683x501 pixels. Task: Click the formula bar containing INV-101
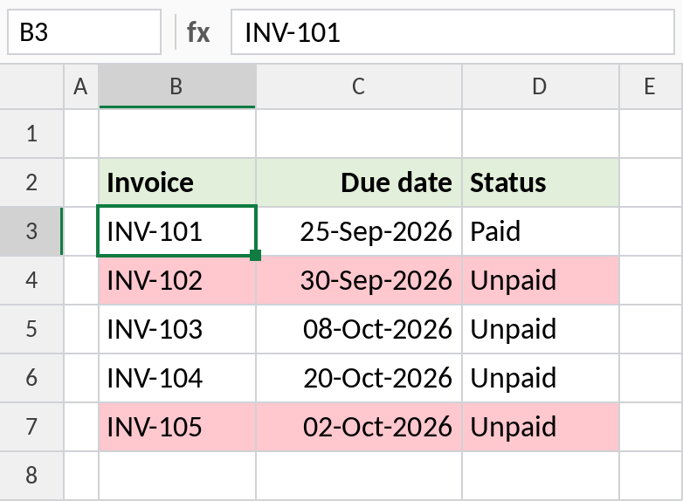tap(452, 32)
